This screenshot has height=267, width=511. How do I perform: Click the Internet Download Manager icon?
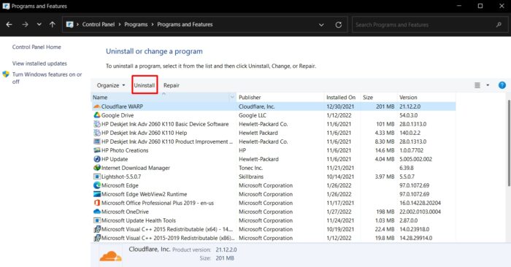tap(97, 168)
